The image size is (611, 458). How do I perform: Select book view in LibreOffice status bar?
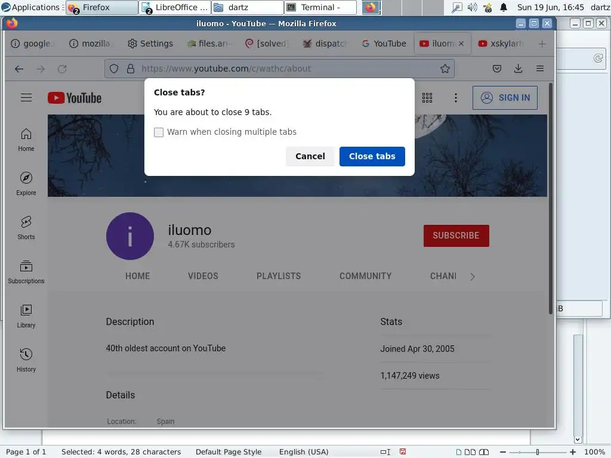coord(483,452)
